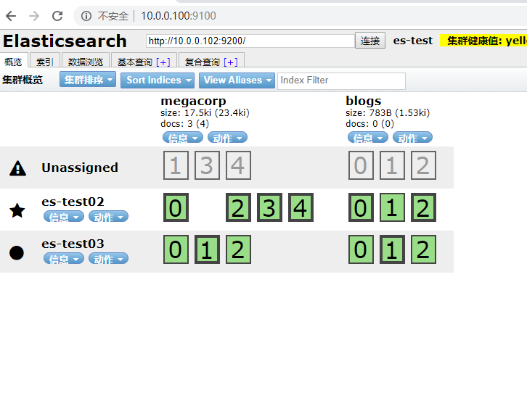Open es-test02 megacorp shard 4
527x393 pixels.
pyautogui.click(x=301, y=207)
